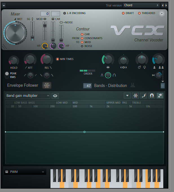Click the REL release knob
This screenshot has height=192, width=174.
(47, 60)
